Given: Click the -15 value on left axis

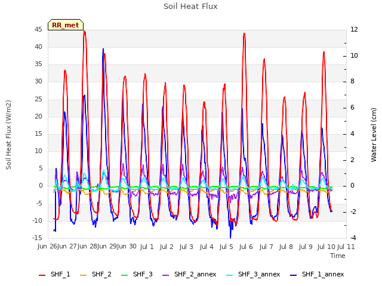Looking at the screenshot, I should click(x=37, y=238).
